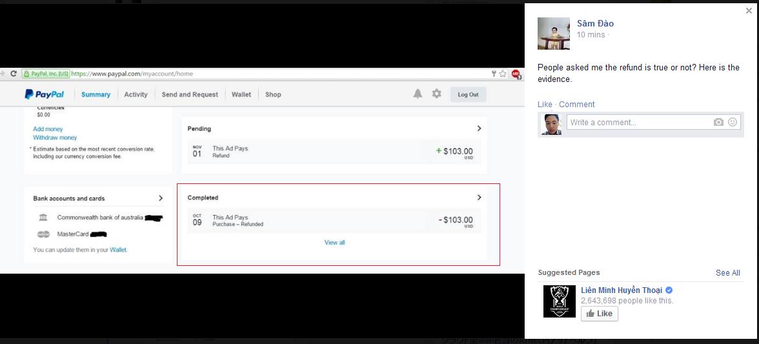Like the Liên Minh Huyền Thoại page

click(x=599, y=314)
